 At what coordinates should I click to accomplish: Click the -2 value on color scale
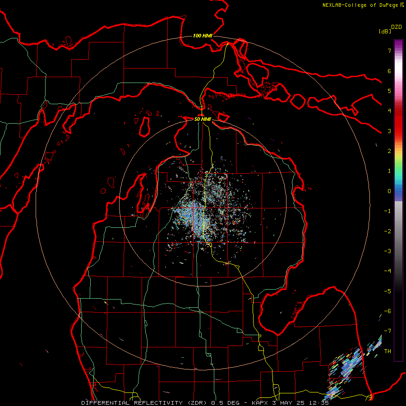(388, 231)
